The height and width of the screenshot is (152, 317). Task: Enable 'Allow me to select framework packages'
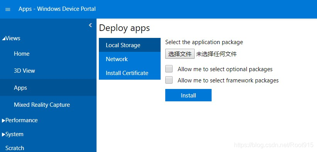[169, 80]
